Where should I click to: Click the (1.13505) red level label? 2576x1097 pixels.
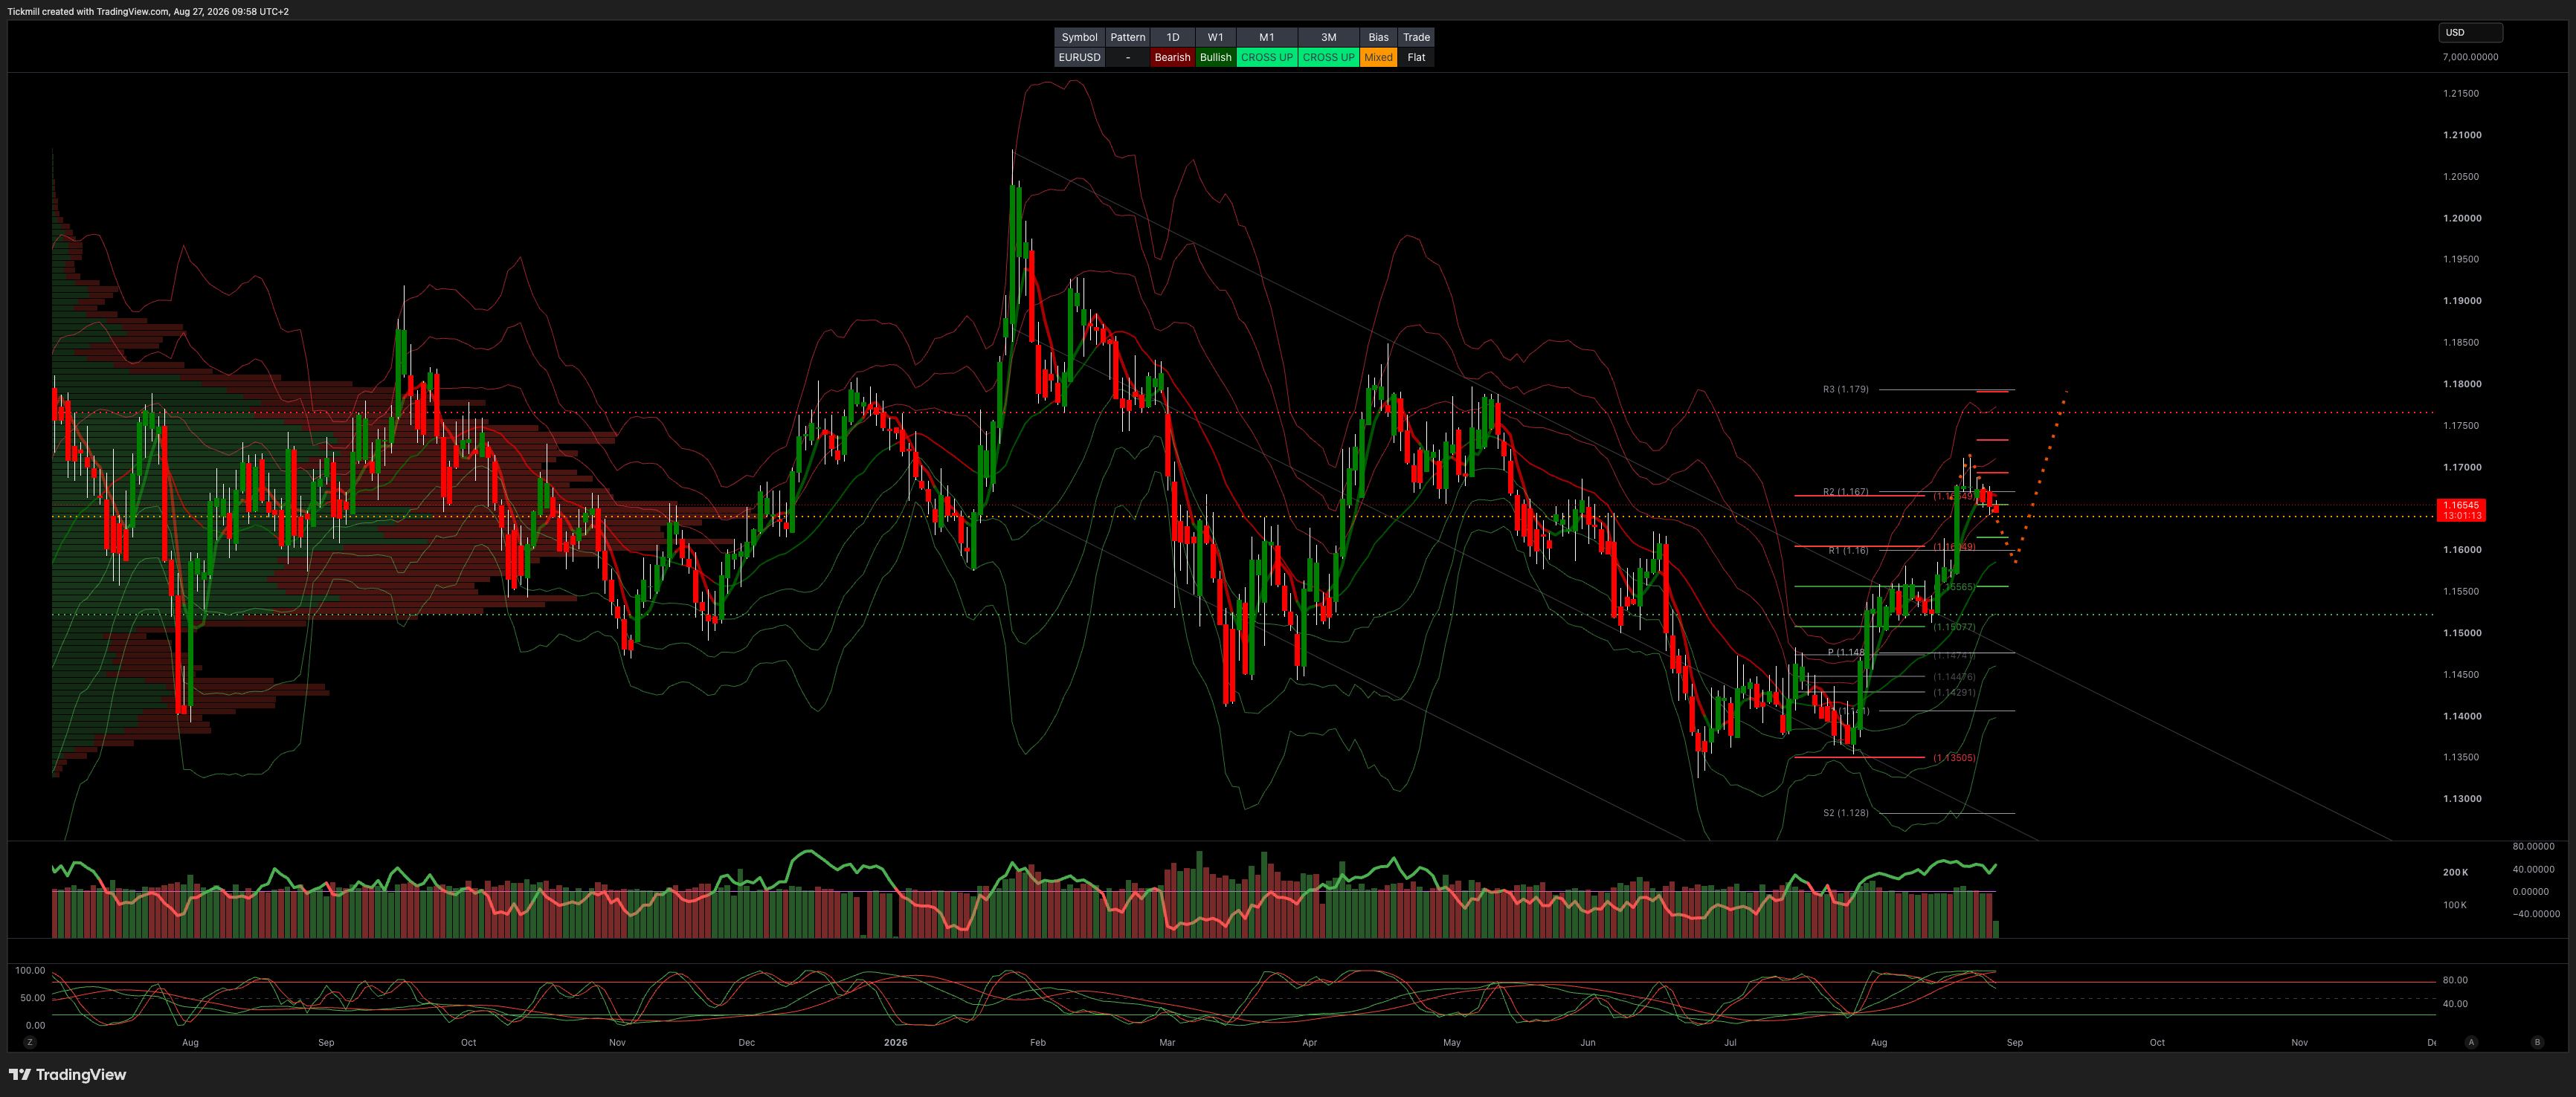pyautogui.click(x=1954, y=757)
